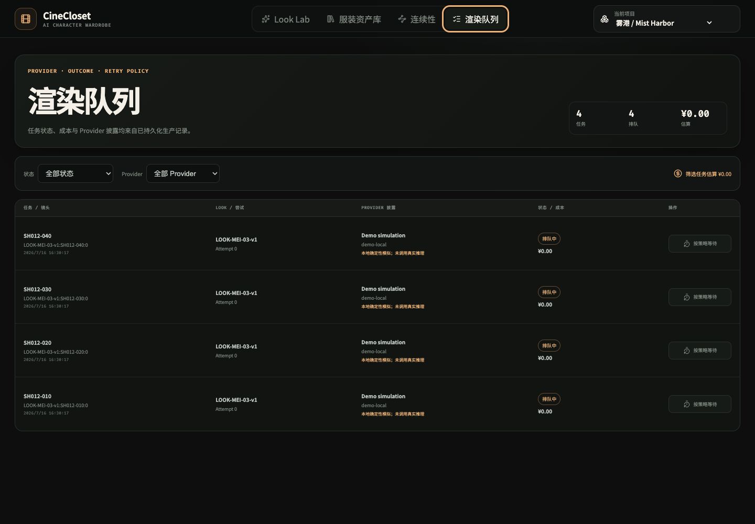Click 按策略等待 button for SH012-010
Viewport: 755px width, 524px height.
(x=699, y=404)
